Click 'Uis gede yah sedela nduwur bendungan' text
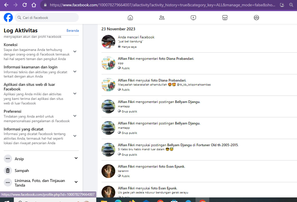This screenshot has width=297, height=202. coord(153,193)
